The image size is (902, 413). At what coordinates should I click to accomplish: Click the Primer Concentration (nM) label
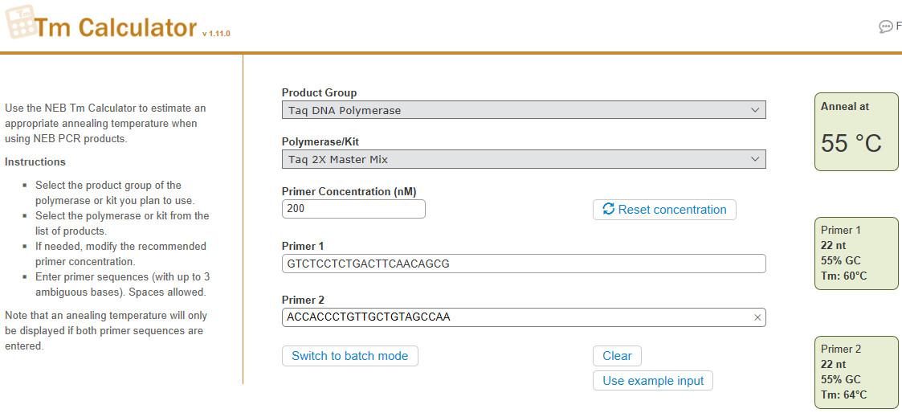pyautogui.click(x=349, y=191)
